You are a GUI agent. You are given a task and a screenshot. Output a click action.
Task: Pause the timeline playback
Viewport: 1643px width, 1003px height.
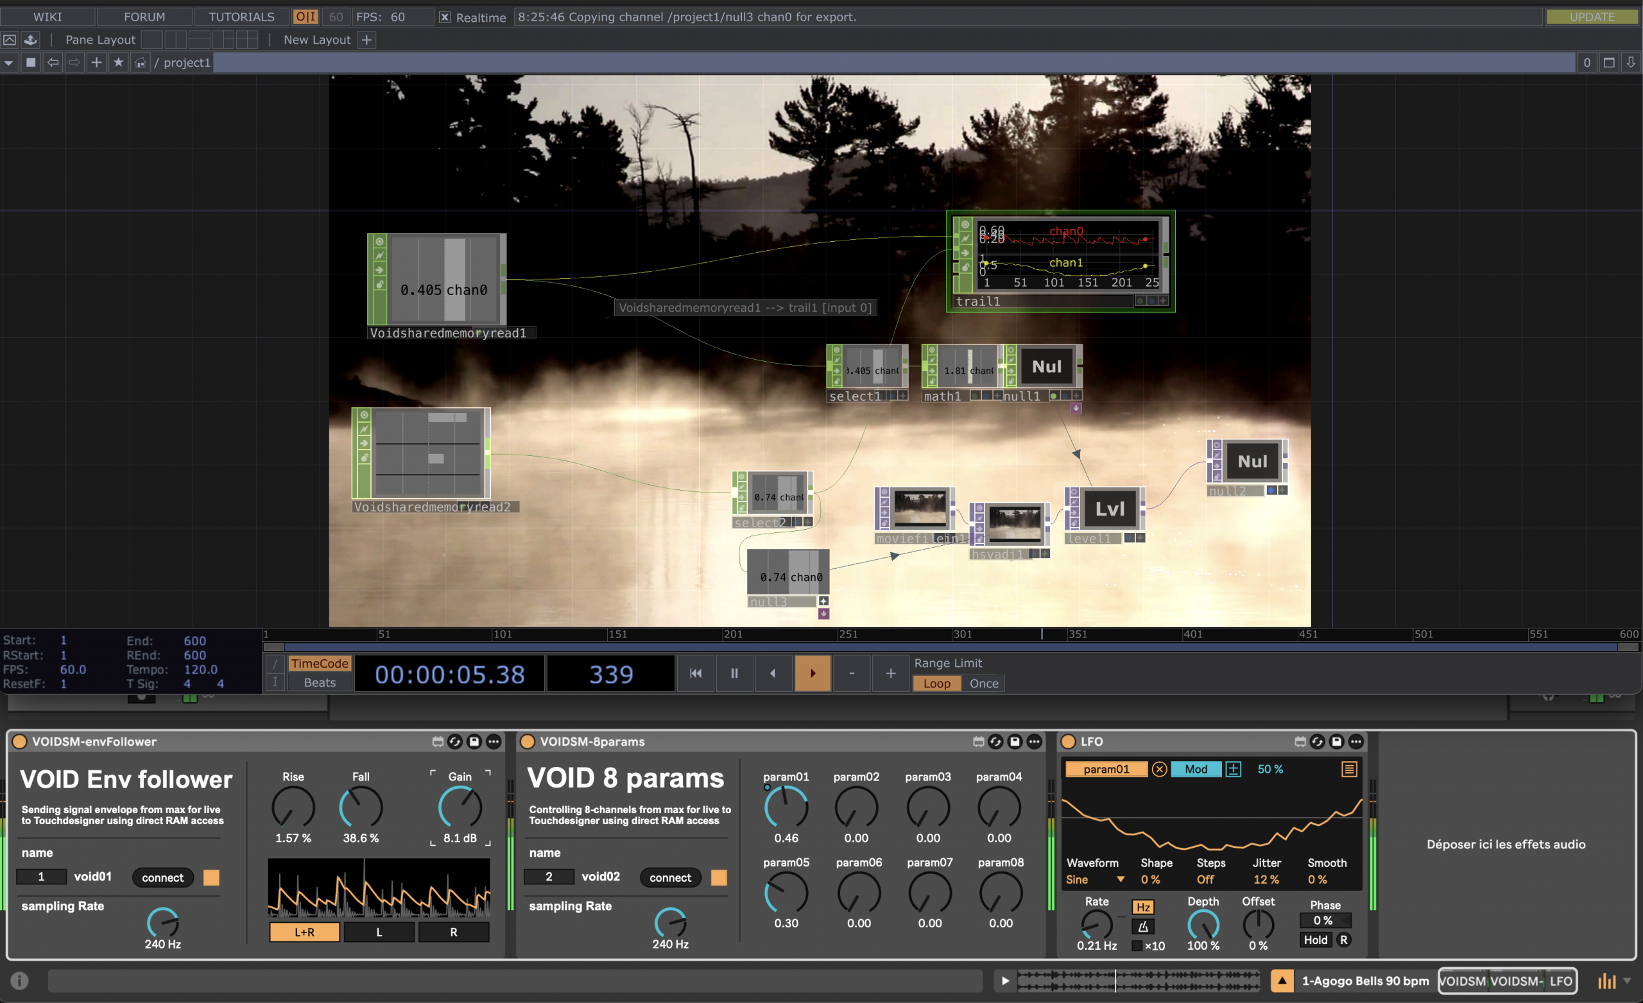click(x=734, y=673)
